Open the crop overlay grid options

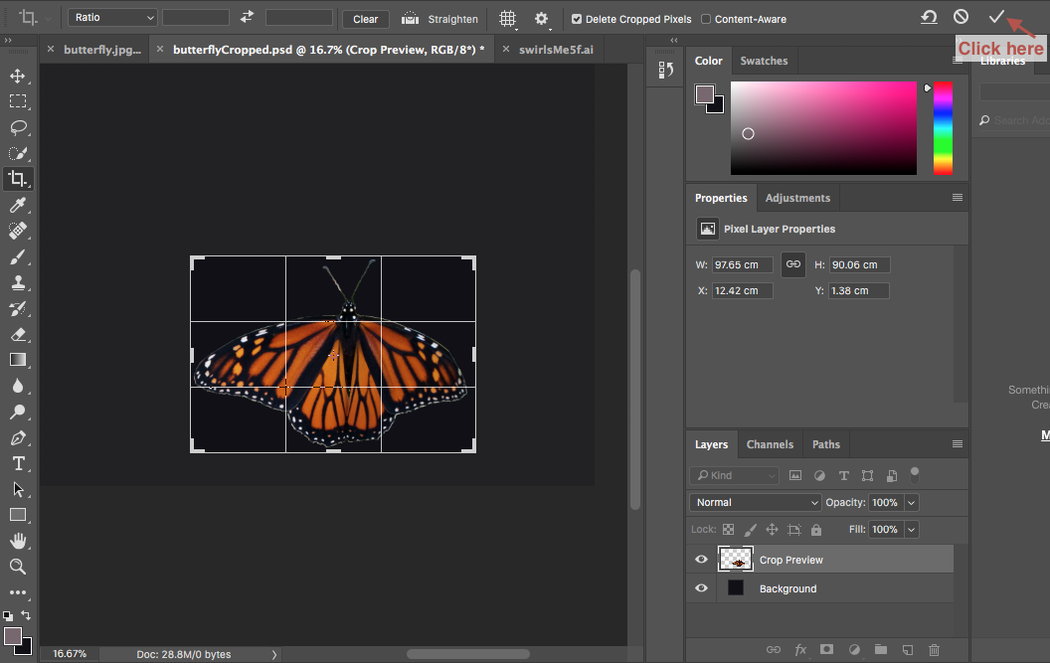click(x=508, y=20)
